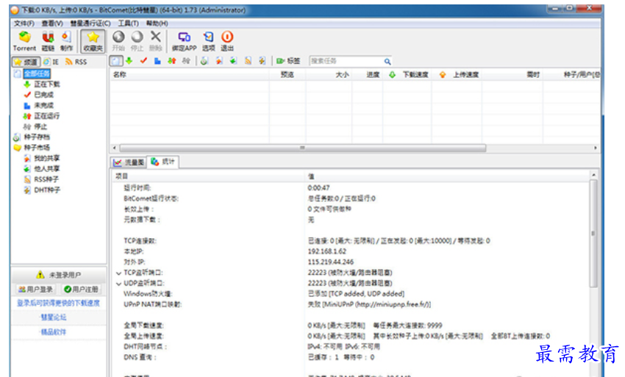
Task: Open a Torrent file from the toolbar
Action: (24, 41)
